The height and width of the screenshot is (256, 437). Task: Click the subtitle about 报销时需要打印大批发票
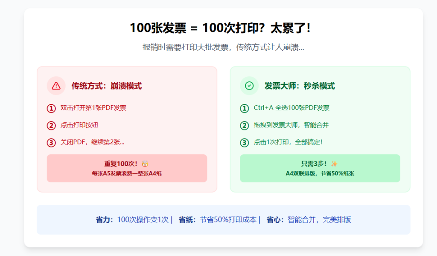tap(223, 47)
